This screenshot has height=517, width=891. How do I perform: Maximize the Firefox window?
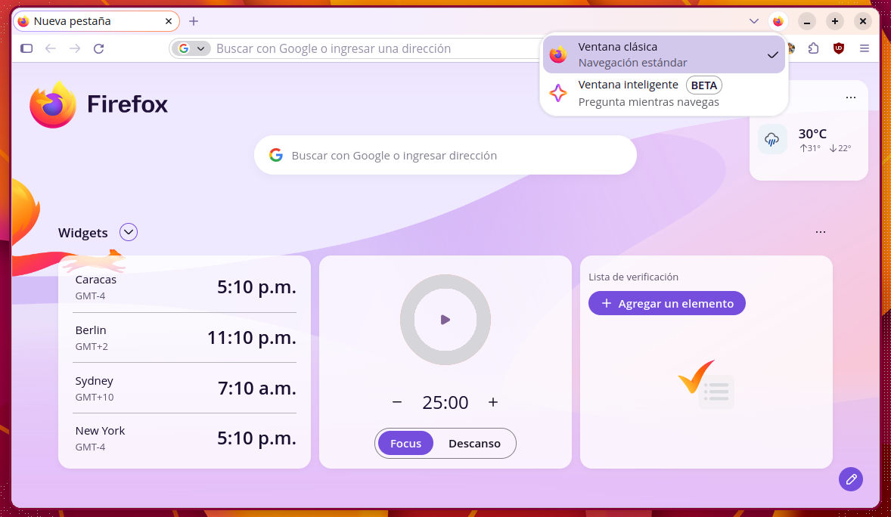click(835, 21)
